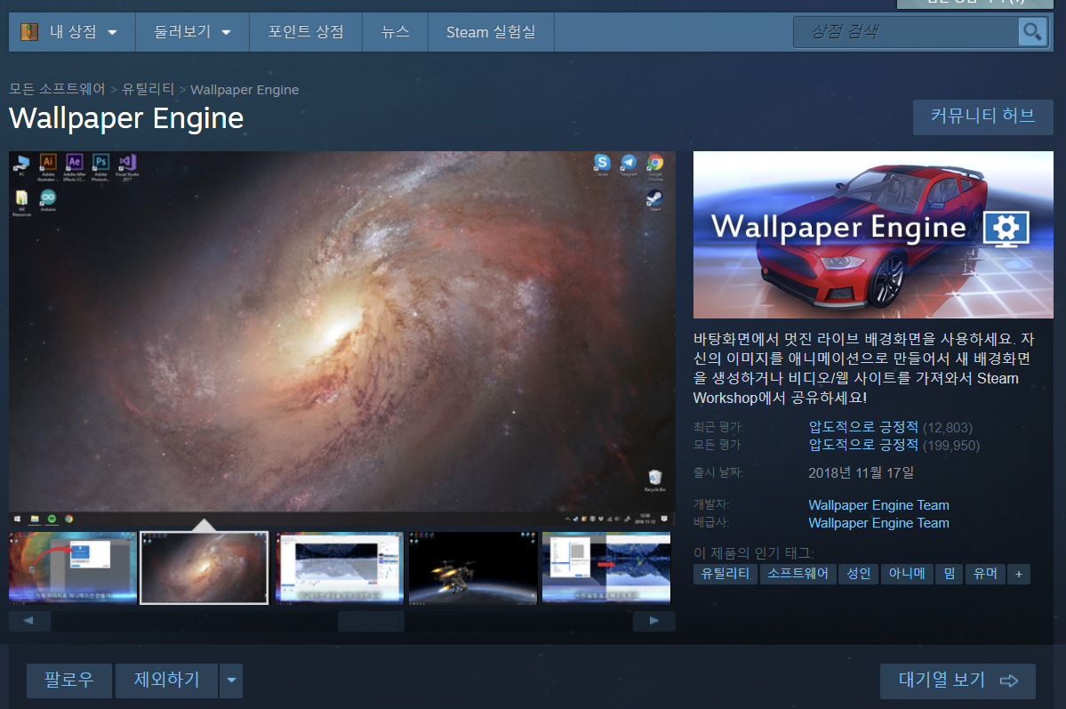This screenshot has height=709, width=1066.
Task: Click the 성인 tag
Action: [859, 574]
